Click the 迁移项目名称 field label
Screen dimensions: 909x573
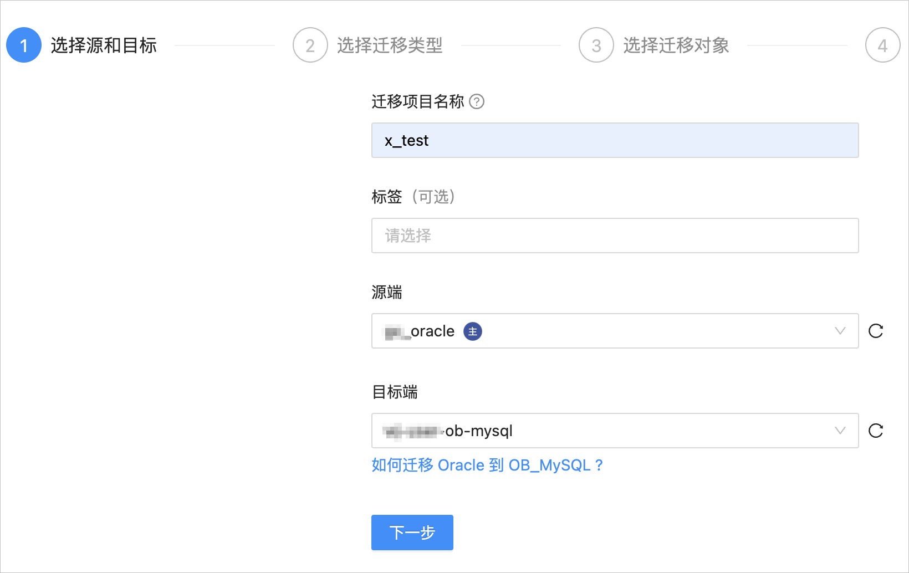click(x=418, y=101)
